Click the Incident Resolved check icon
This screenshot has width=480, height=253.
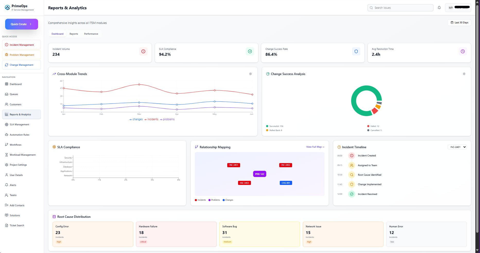(x=352, y=194)
